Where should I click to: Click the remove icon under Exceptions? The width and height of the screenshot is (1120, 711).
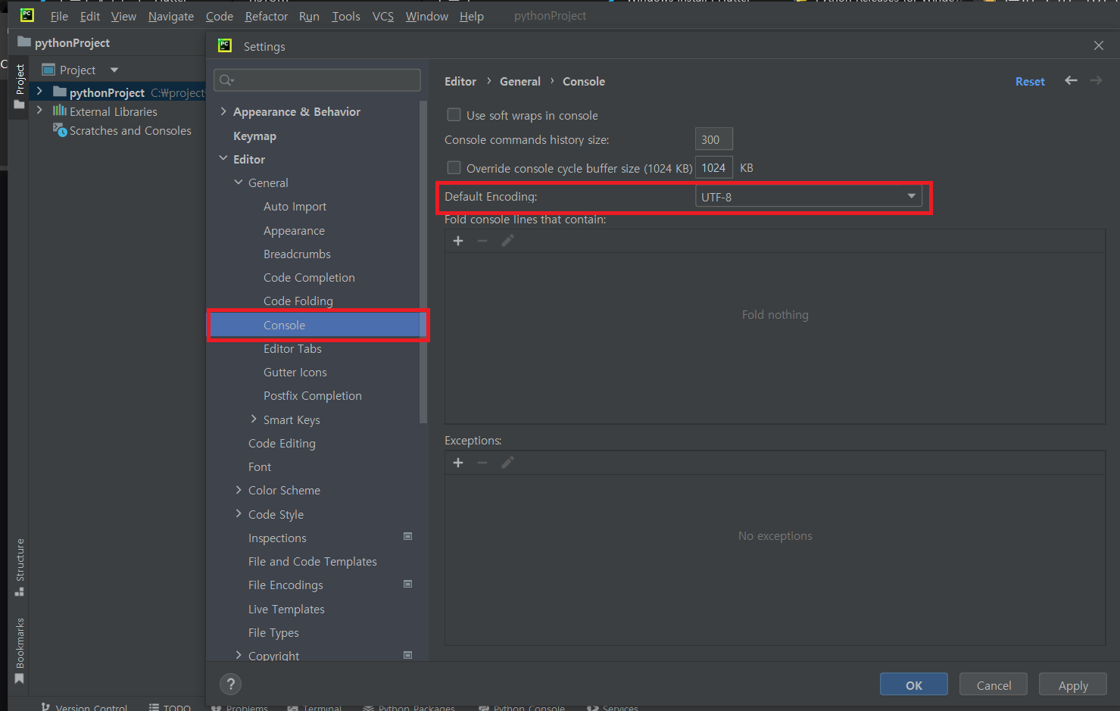(482, 463)
